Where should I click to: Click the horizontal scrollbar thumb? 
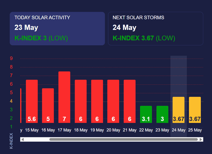(123, 139)
